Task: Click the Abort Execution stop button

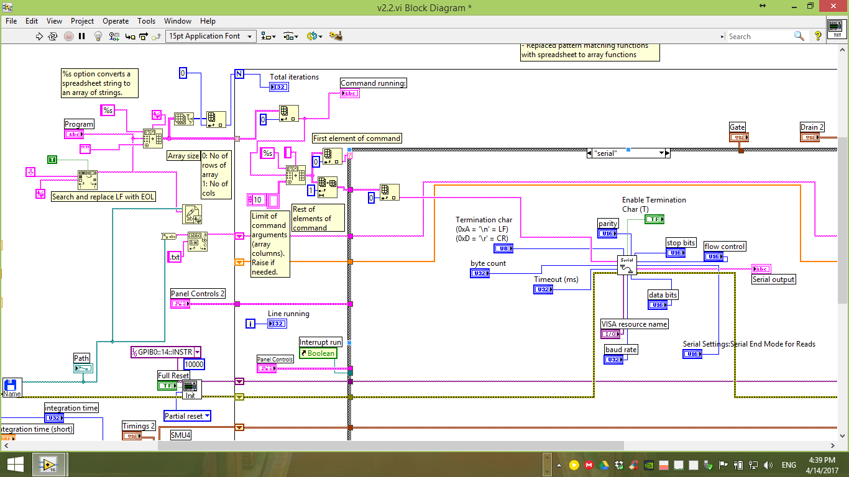Action: pos(68,36)
